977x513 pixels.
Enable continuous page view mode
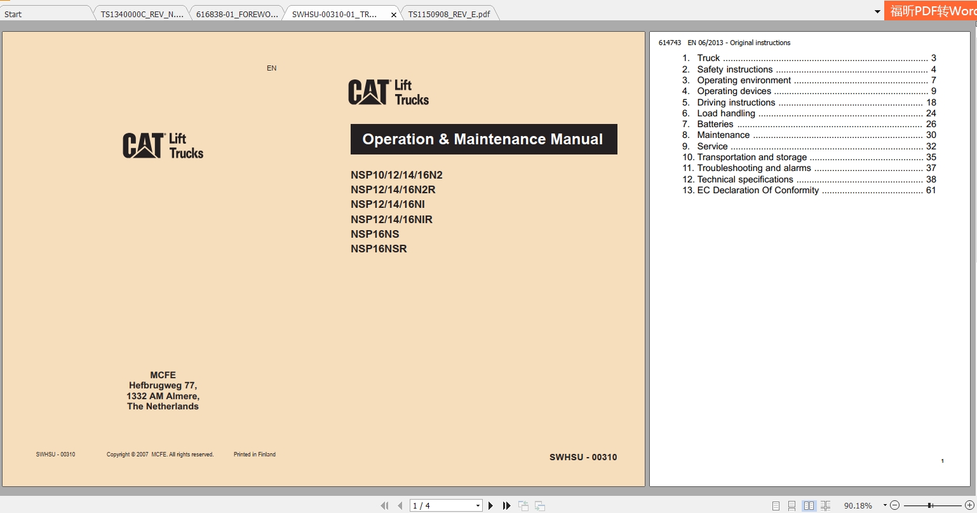click(792, 505)
